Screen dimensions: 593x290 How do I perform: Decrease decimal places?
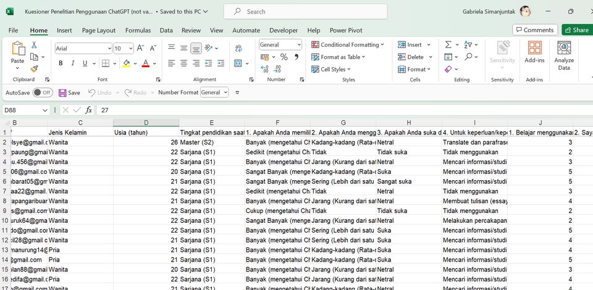[277, 69]
